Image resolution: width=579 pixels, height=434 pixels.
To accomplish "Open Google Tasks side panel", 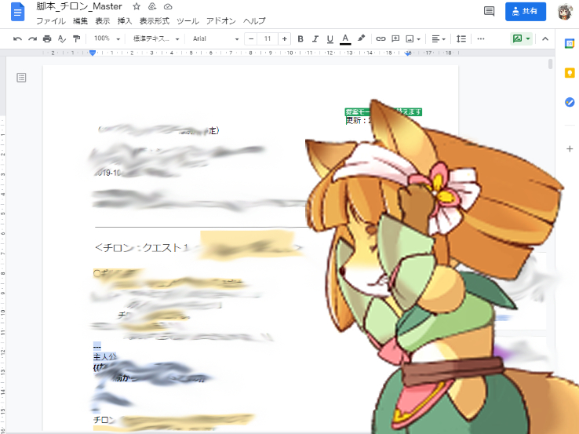I will coord(570,102).
